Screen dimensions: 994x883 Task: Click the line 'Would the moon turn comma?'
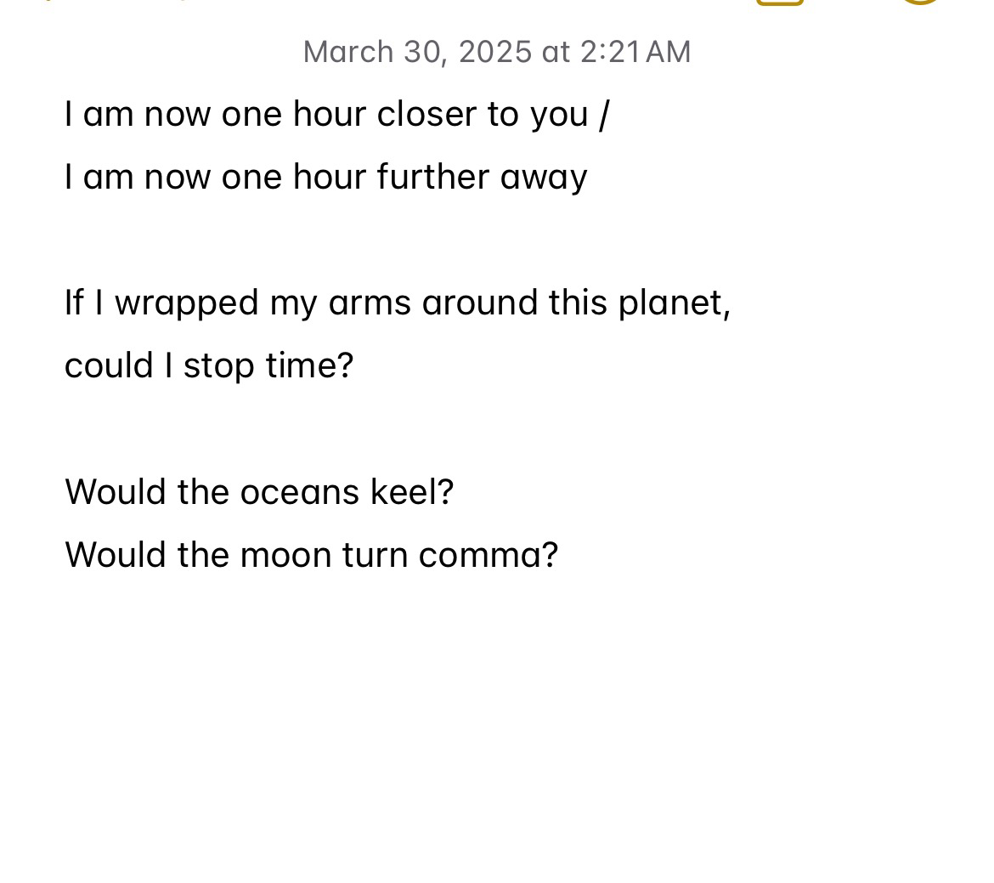tap(311, 555)
